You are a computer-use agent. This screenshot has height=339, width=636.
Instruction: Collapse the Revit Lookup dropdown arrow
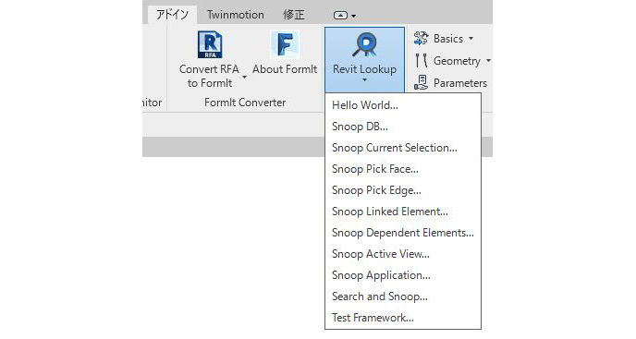click(364, 79)
